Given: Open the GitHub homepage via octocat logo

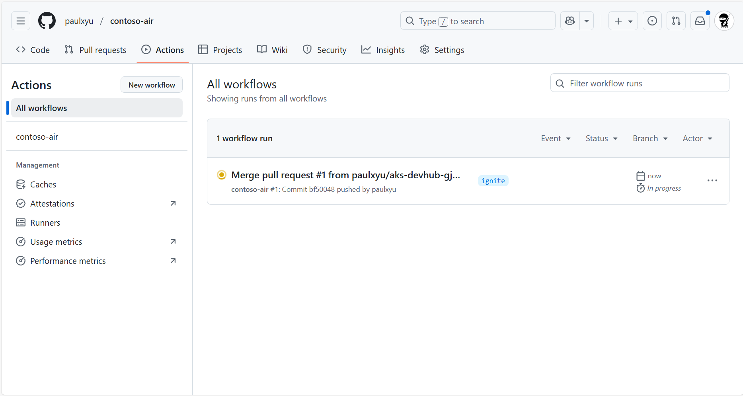Looking at the screenshot, I should coord(47,21).
